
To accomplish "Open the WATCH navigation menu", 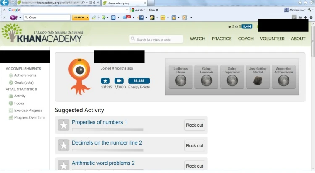I will click(197, 39).
